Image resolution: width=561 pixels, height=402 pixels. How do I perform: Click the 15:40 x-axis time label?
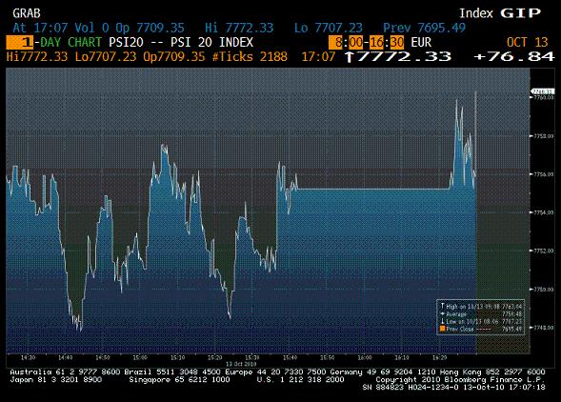[x=290, y=357]
